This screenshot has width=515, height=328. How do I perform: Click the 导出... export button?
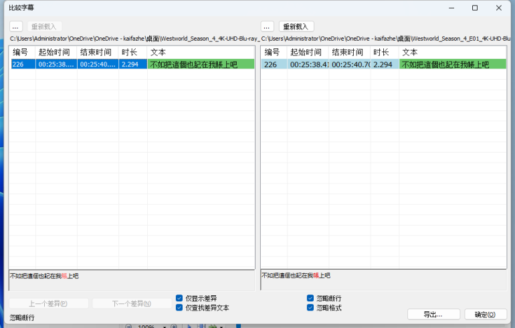433,315
